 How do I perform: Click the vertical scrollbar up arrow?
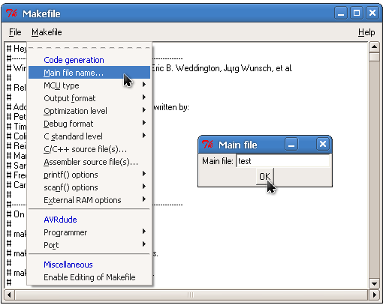point(374,46)
